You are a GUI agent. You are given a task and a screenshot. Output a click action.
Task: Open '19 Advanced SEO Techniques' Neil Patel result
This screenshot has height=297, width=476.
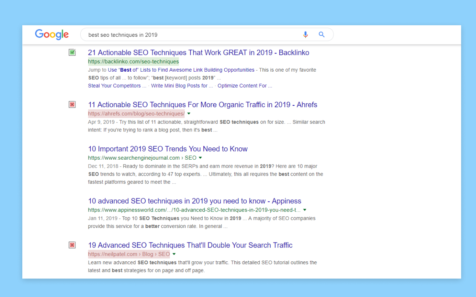[x=190, y=245]
